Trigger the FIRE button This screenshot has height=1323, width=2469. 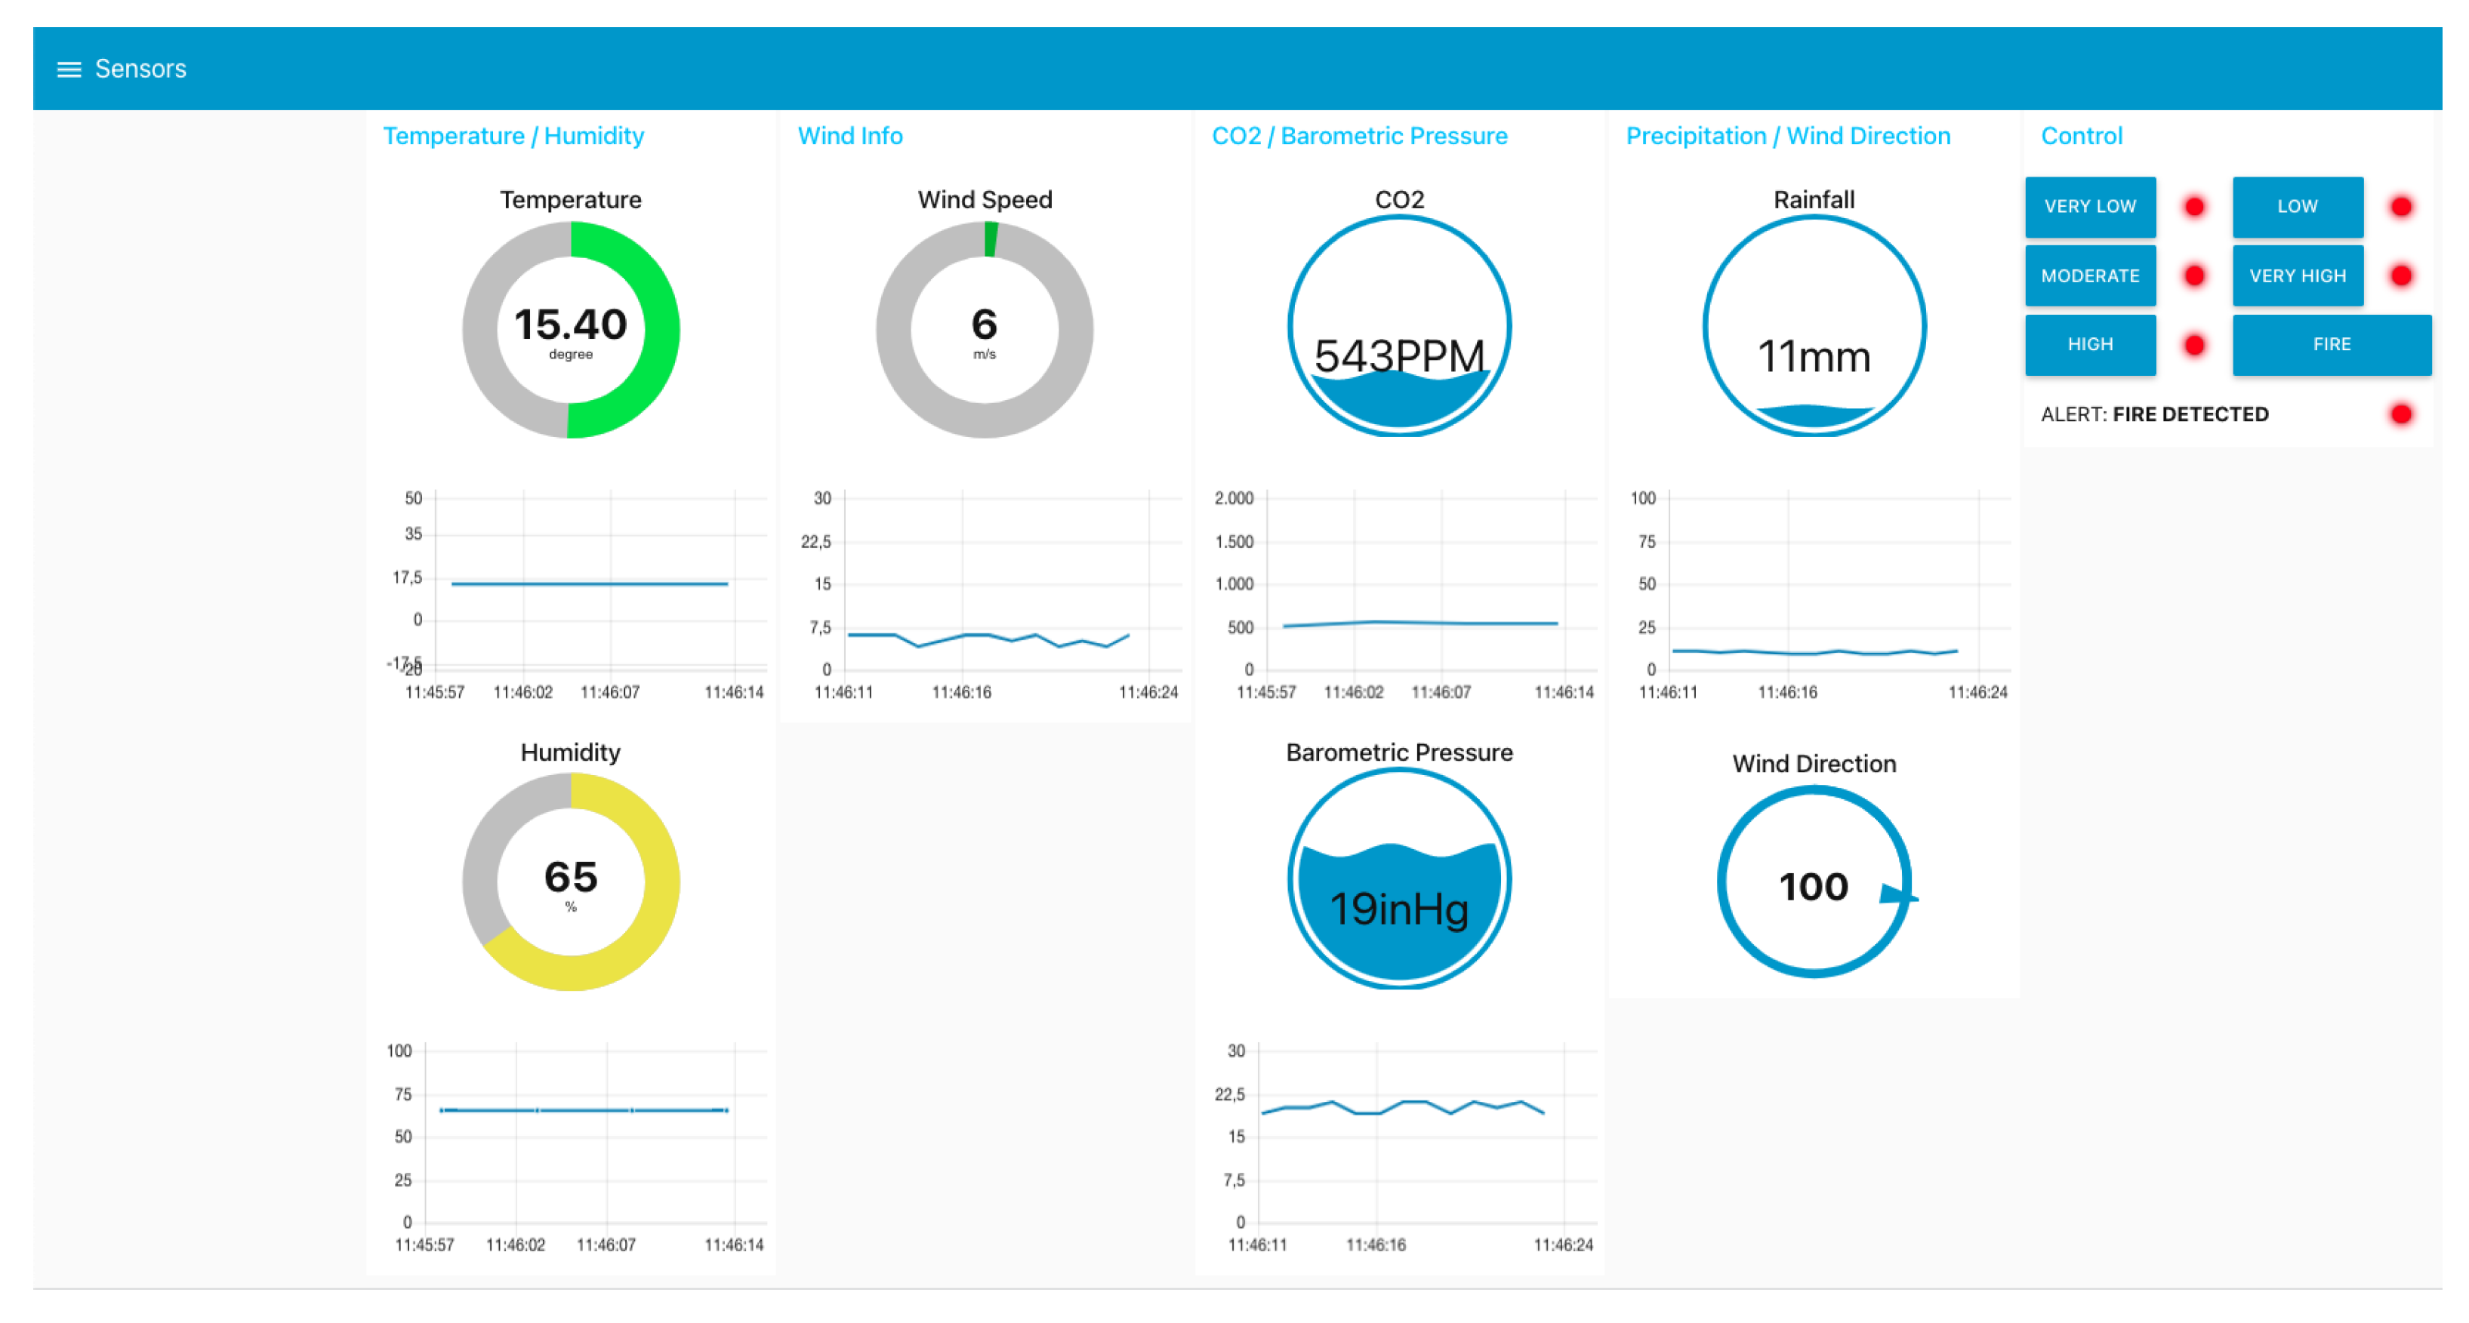click(x=2331, y=345)
